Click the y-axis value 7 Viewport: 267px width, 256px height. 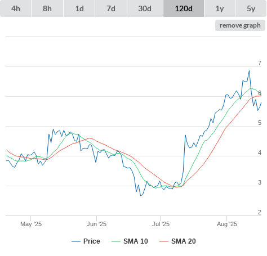[x=260, y=63]
